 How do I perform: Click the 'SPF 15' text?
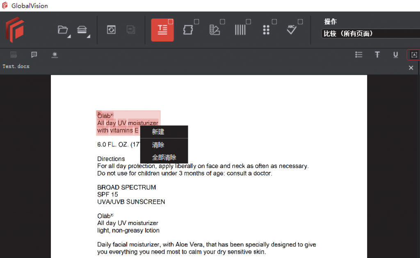[107, 194]
